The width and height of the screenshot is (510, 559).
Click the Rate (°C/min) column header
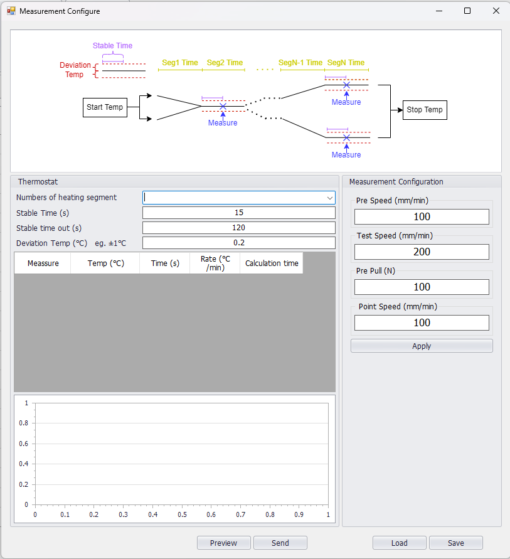pos(215,263)
